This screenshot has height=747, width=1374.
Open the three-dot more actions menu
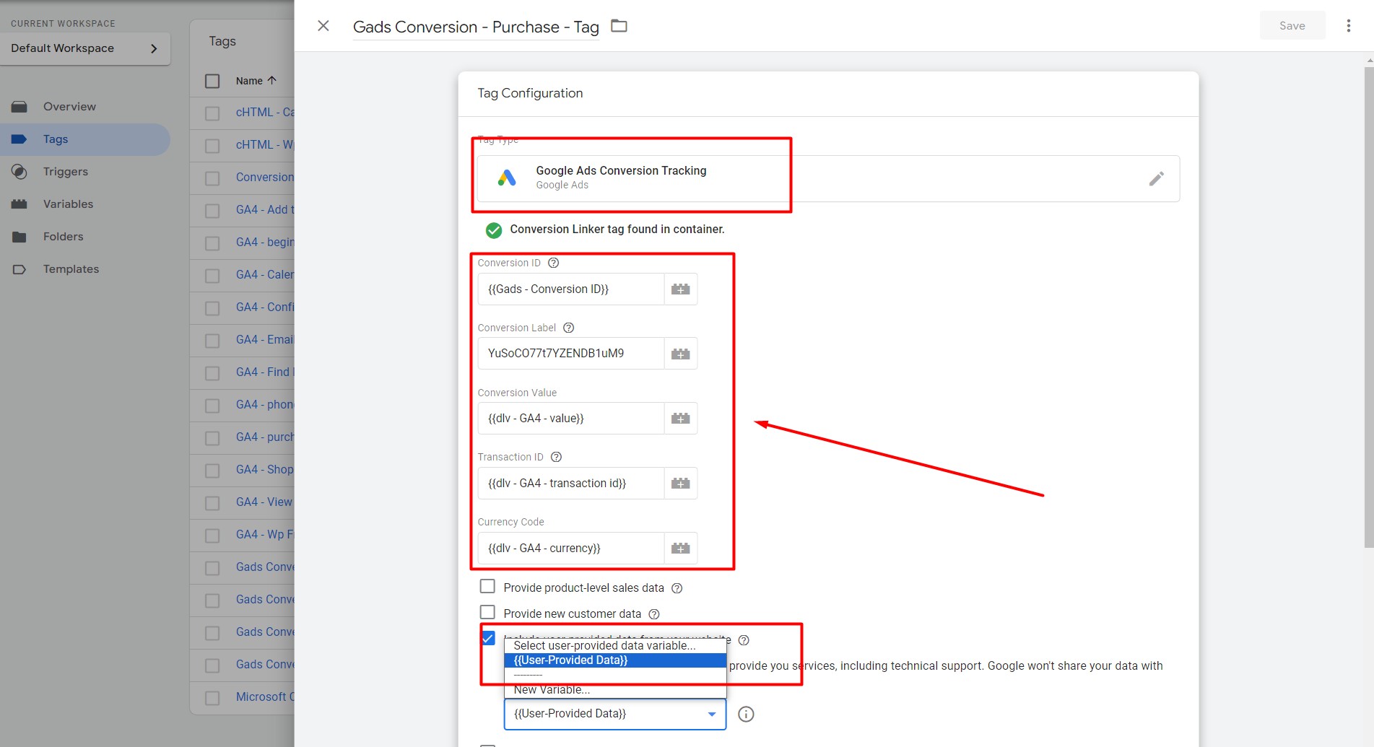point(1348,26)
